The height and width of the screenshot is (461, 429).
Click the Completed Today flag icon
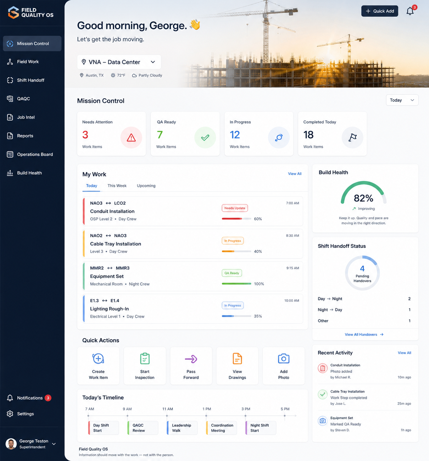(x=352, y=137)
